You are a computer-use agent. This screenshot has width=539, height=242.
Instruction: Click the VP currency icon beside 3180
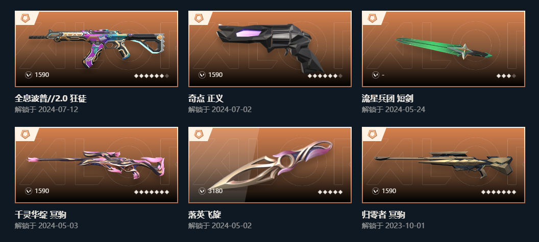pos(202,191)
